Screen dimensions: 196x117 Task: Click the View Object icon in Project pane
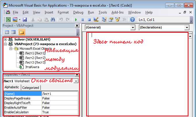(x=14, y=32)
